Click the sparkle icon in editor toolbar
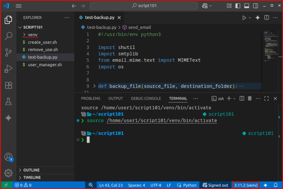Viewport: 283px width, 189px height. point(258,17)
